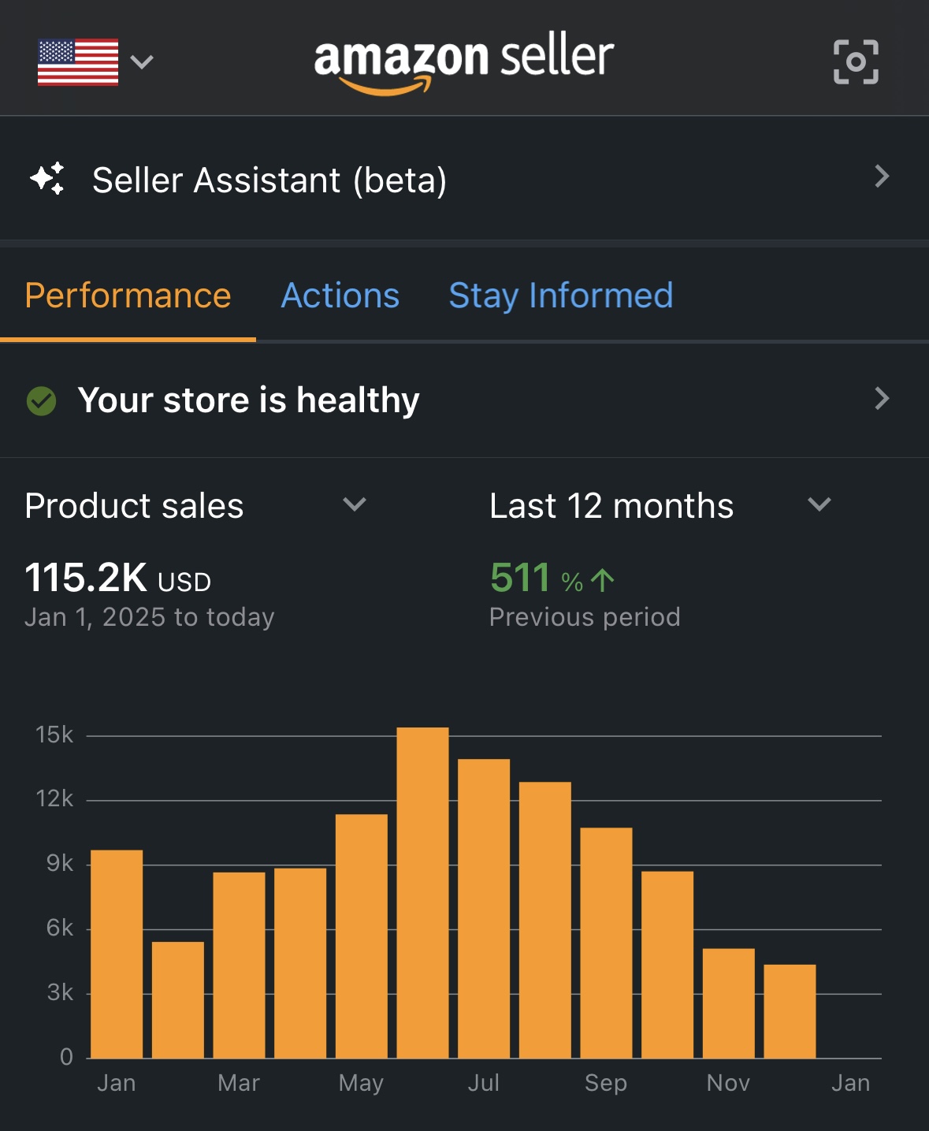Open the marketplace selector chevron
The width and height of the screenshot is (929, 1131).
tap(142, 61)
